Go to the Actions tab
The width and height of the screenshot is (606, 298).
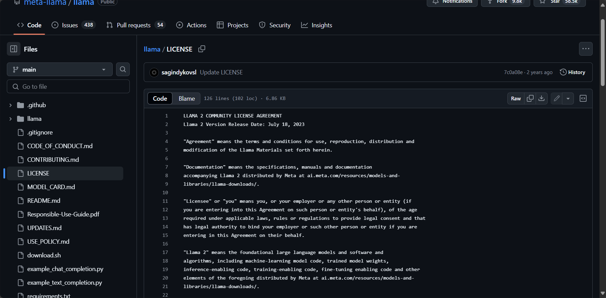tap(191, 25)
